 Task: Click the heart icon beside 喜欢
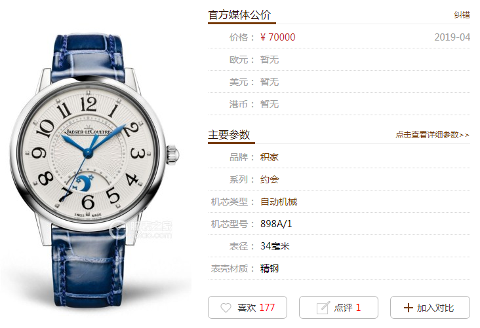pos(226,308)
